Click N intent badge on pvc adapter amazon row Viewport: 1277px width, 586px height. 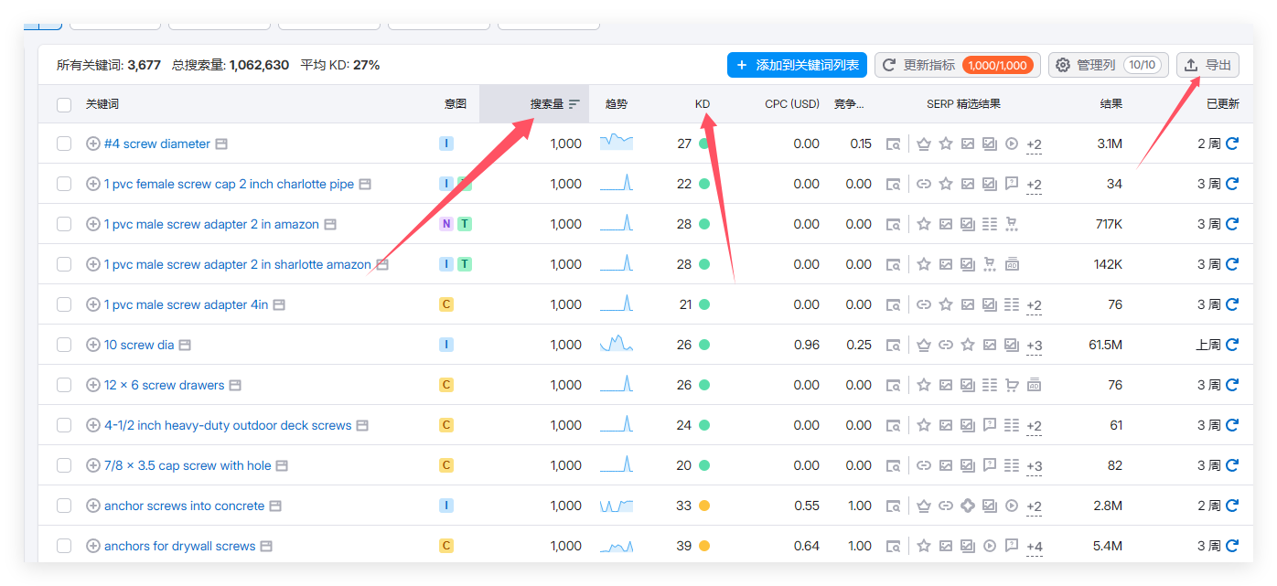point(446,224)
